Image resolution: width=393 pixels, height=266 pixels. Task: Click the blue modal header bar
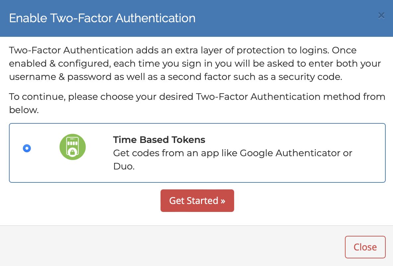[x=196, y=18]
